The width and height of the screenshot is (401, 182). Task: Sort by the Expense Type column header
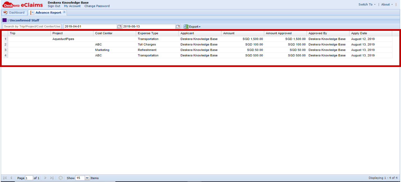[157, 33]
